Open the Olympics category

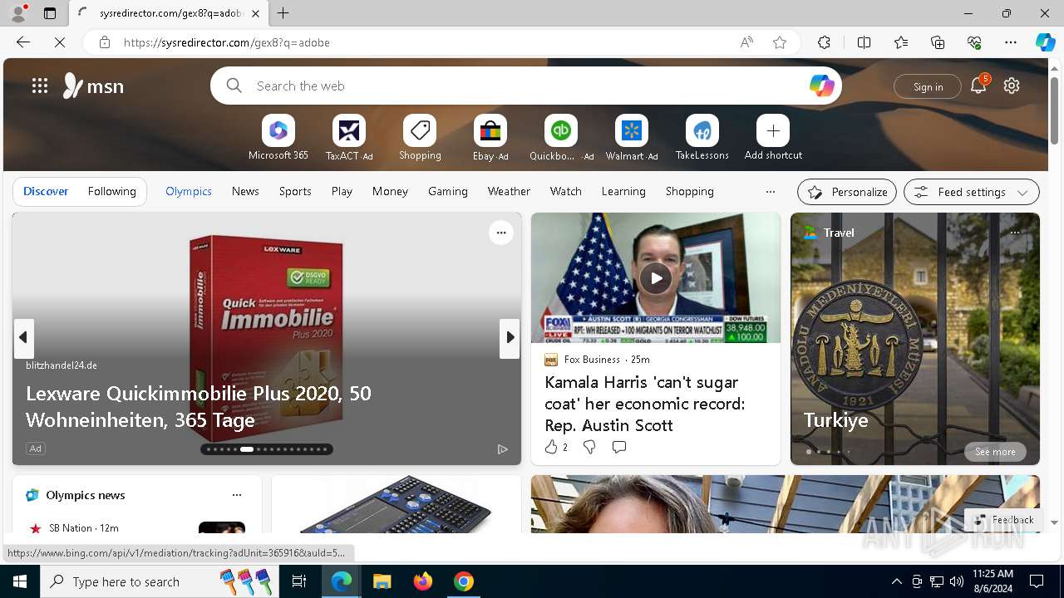[189, 191]
